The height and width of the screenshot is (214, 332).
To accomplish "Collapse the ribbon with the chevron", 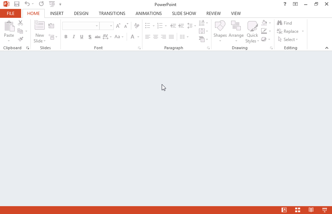I will point(327,48).
